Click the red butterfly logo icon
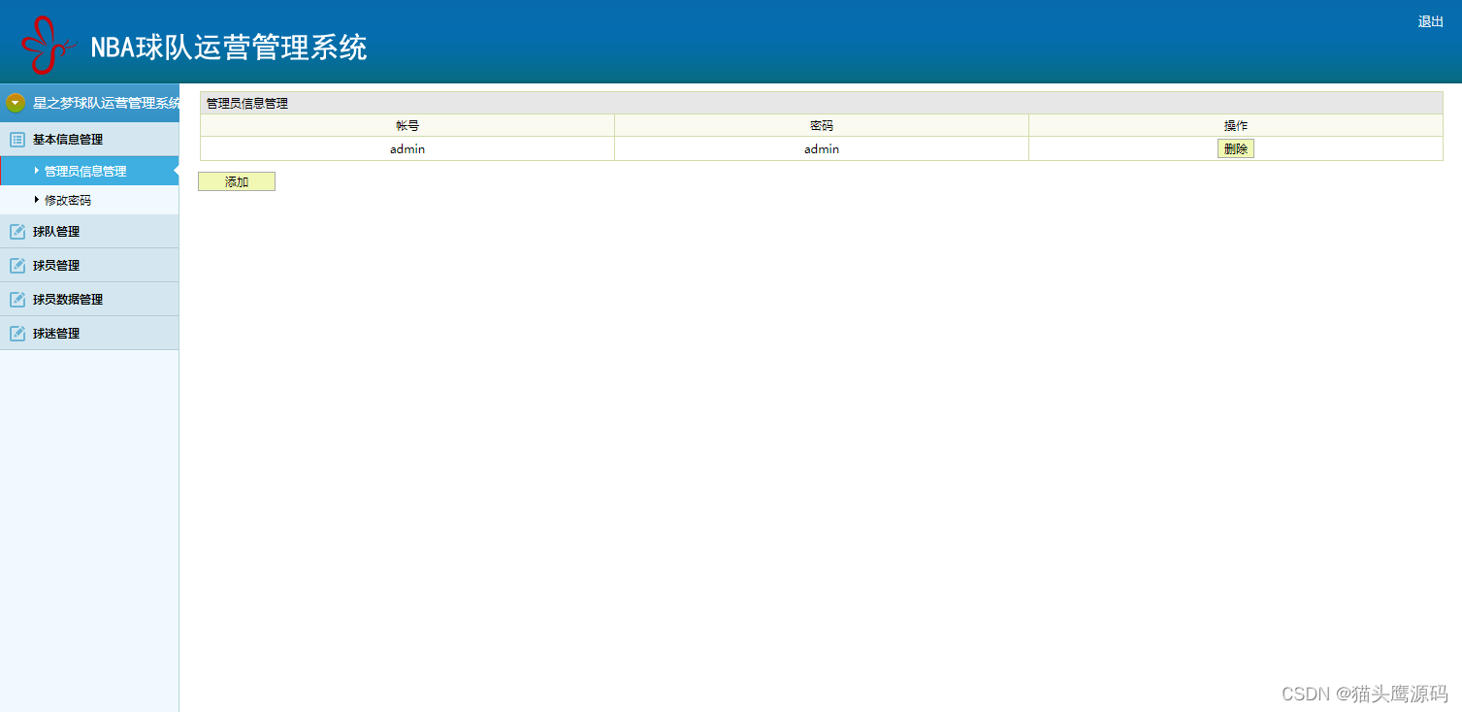 [x=48, y=46]
